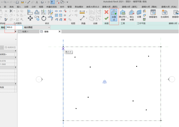Open work plane Set (设置) tool
The height and width of the screenshot is (127, 179).
point(139,14)
